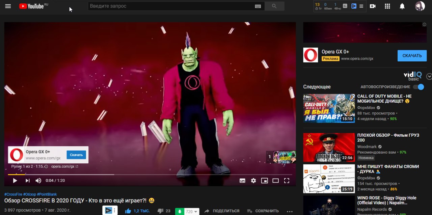Image resolution: width=432 pixels, height=215 pixels.
Task: Toggle АВТОВОСПРОИЗВЕДЕНИЕ autoplay switch
Action: pos(419,87)
